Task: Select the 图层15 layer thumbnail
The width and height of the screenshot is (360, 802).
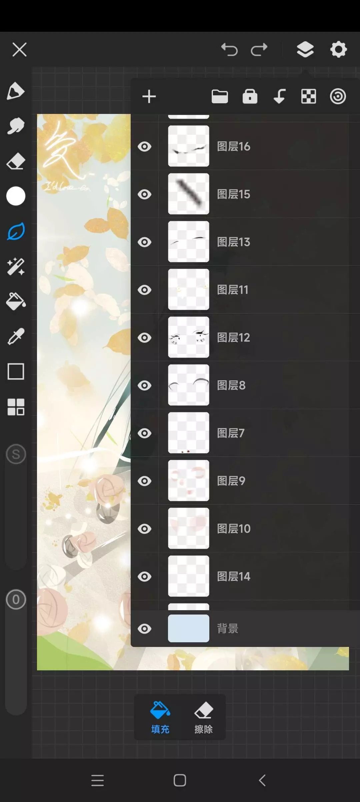Action: (x=189, y=194)
